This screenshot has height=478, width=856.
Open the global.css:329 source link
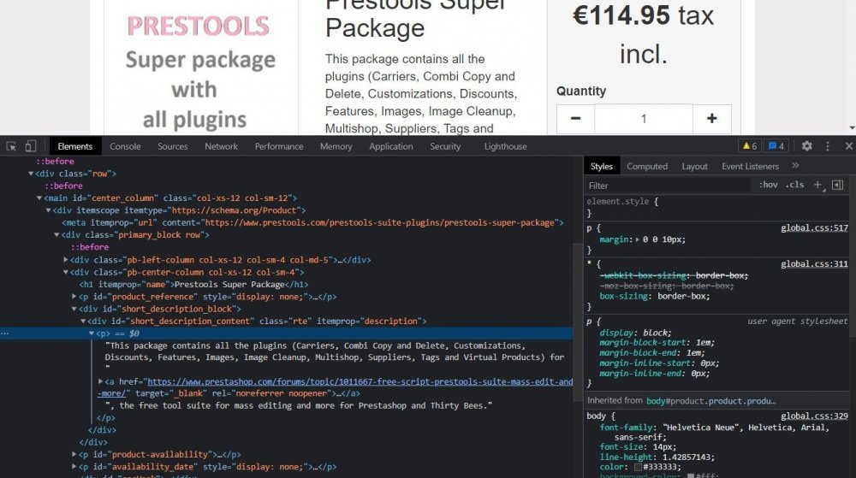814,416
